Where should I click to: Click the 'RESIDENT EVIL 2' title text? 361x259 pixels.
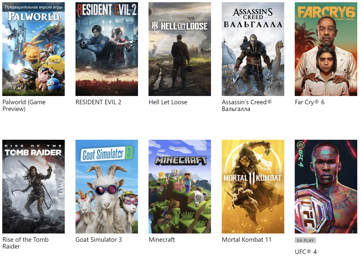(x=98, y=102)
